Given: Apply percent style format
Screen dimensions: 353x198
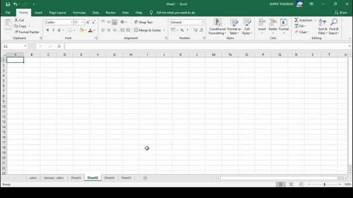Looking at the screenshot, I should pyautogui.click(x=182, y=30).
